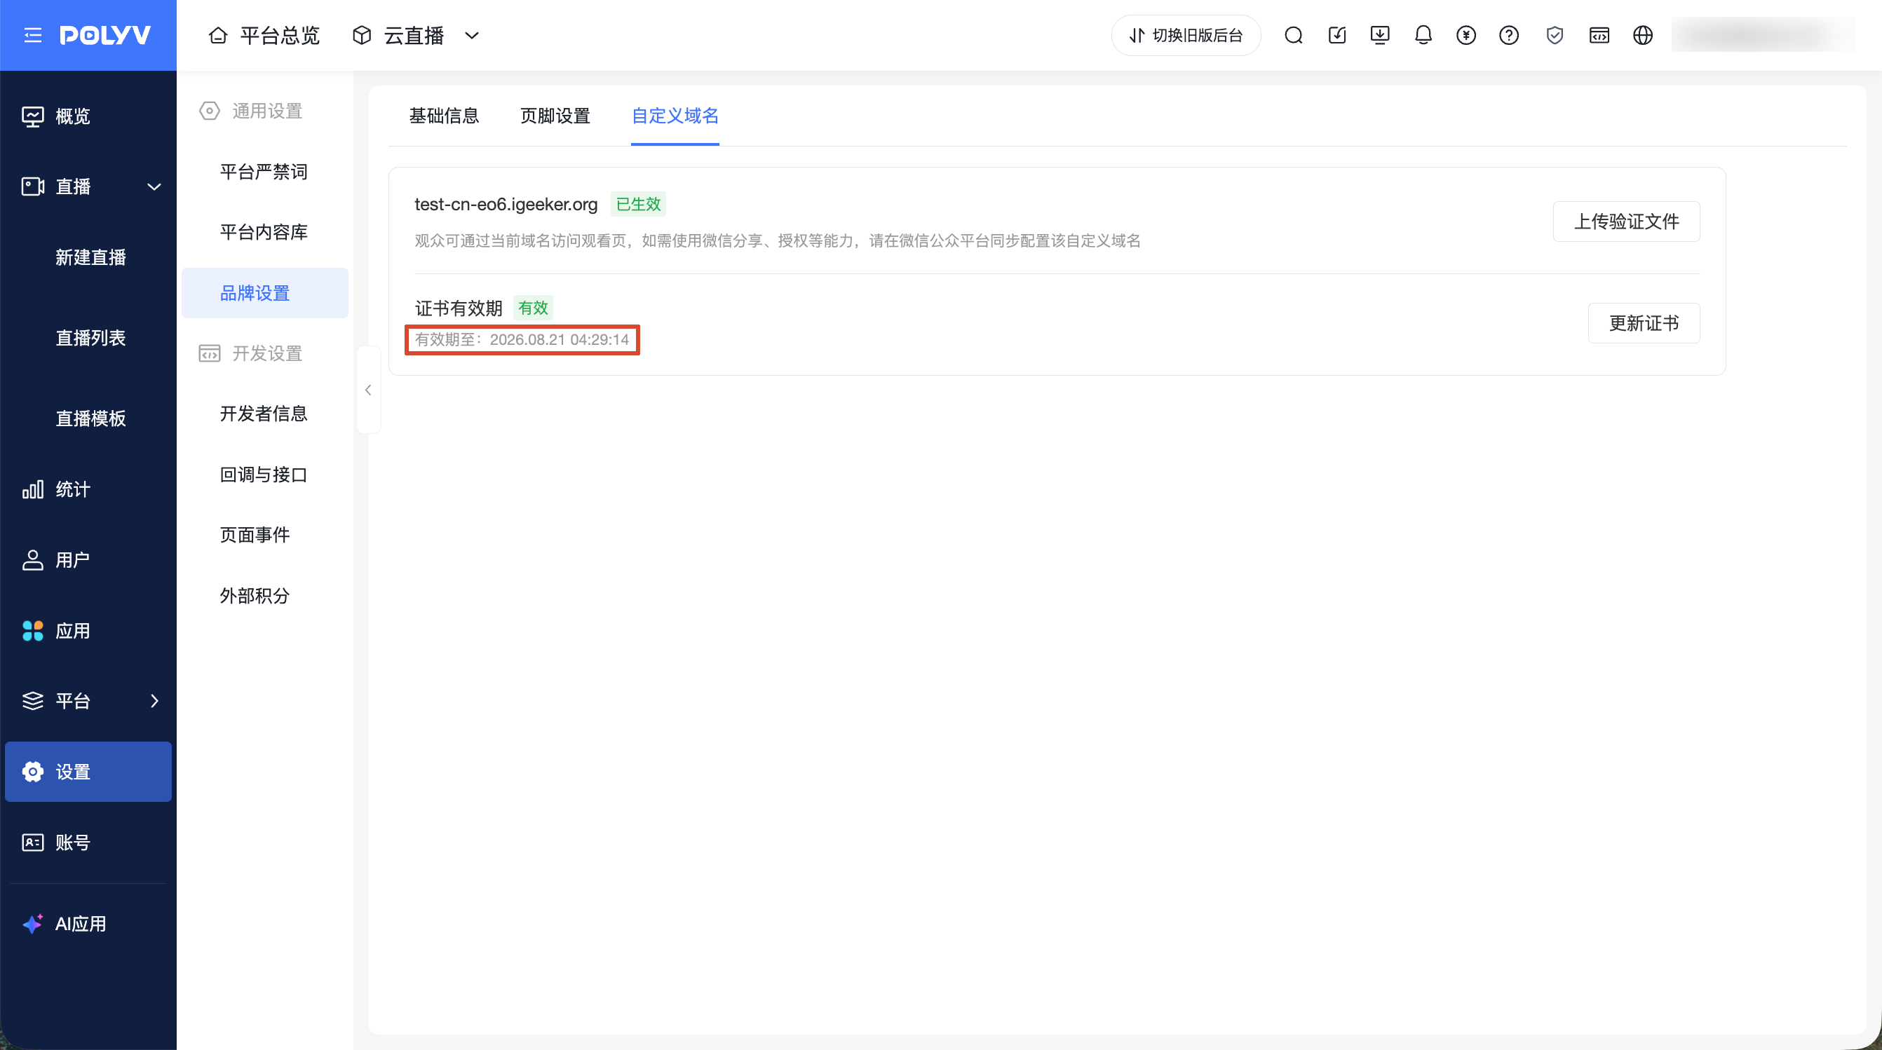This screenshot has width=1882, height=1050.
Task: Open the 云直播 product dropdown
Action: [416, 35]
